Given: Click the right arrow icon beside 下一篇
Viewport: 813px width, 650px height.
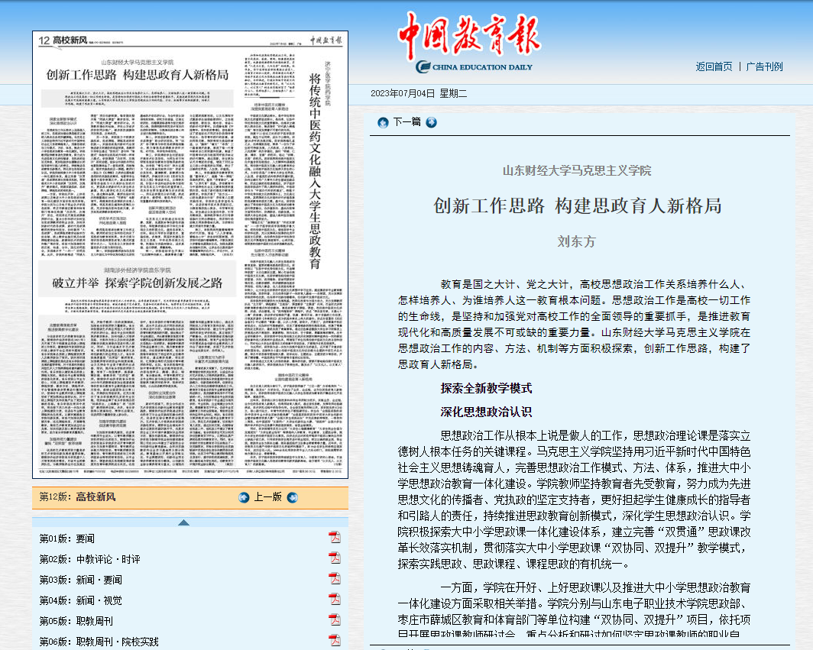Looking at the screenshot, I should (x=431, y=122).
